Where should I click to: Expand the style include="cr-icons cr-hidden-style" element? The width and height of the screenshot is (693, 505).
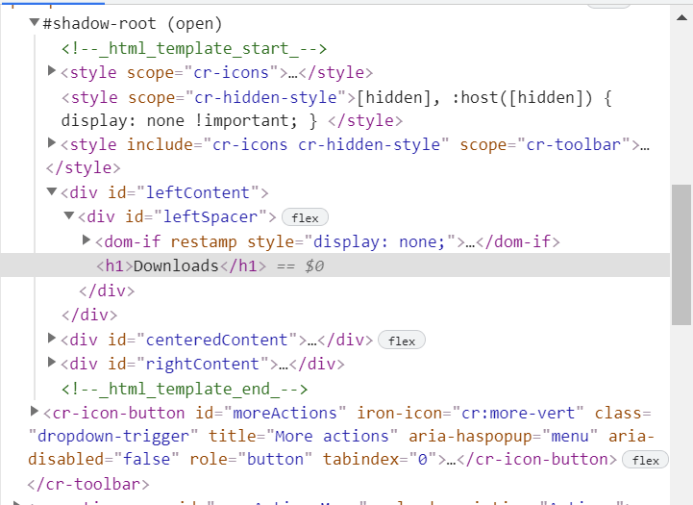tap(52, 143)
